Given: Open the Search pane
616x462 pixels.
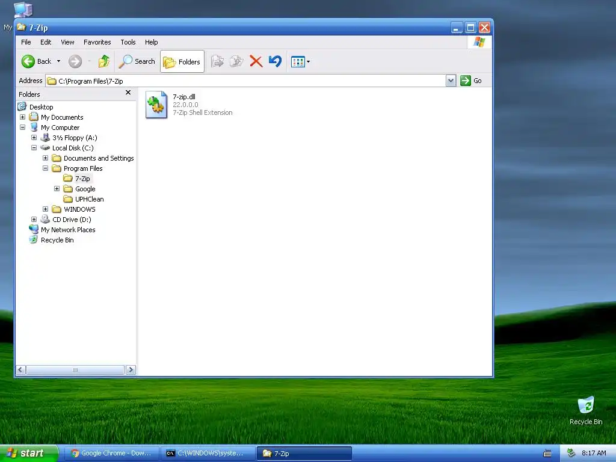Looking at the screenshot, I should coord(137,61).
